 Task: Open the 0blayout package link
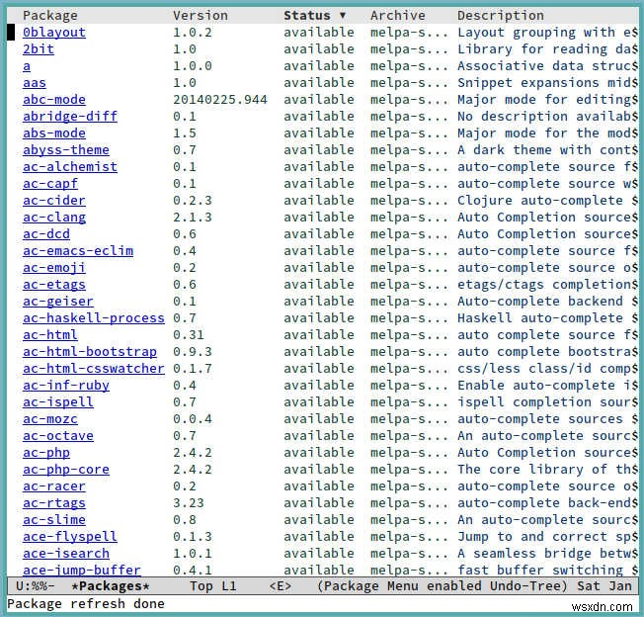click(x=54, y=32)
